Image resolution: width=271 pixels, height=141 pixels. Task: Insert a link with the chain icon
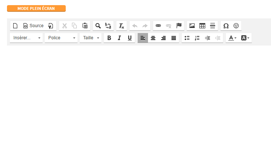coord(158,26)
